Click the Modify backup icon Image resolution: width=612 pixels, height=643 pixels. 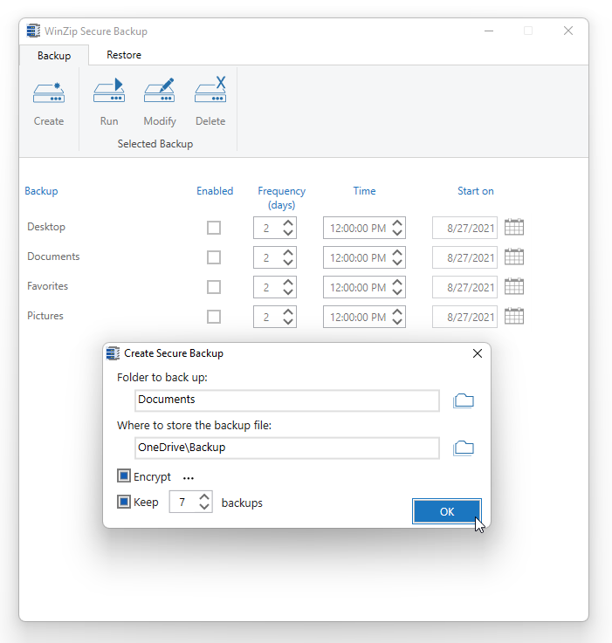point(159,91)
